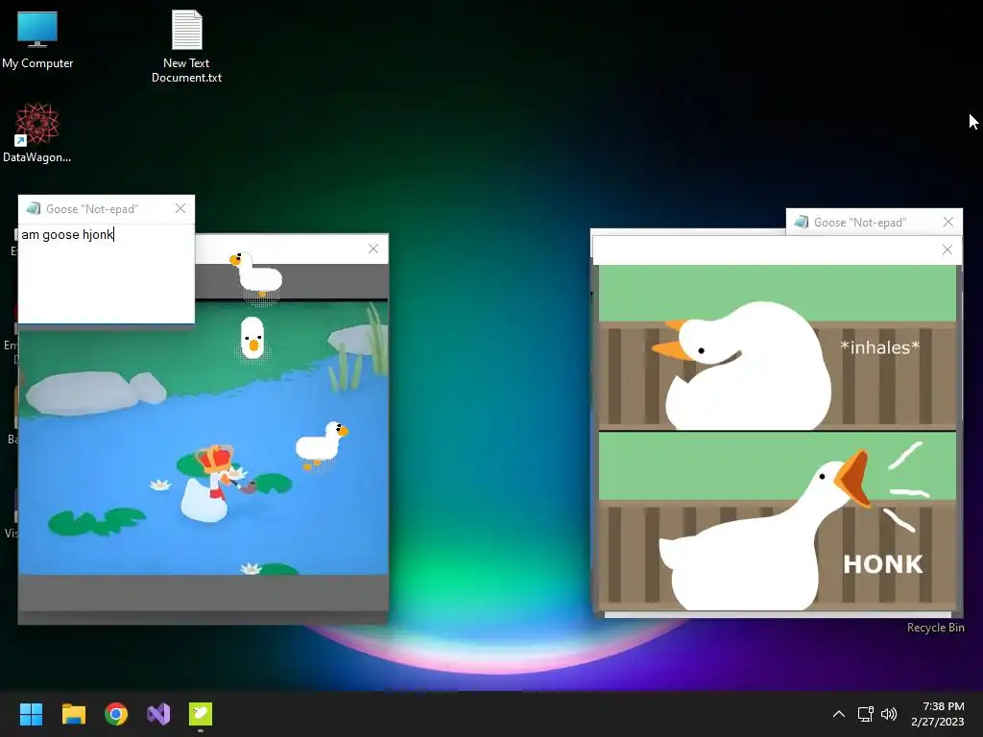The image size is (983, 737).
Task: Open the volume control speaker icon
Action: (889, 714)
